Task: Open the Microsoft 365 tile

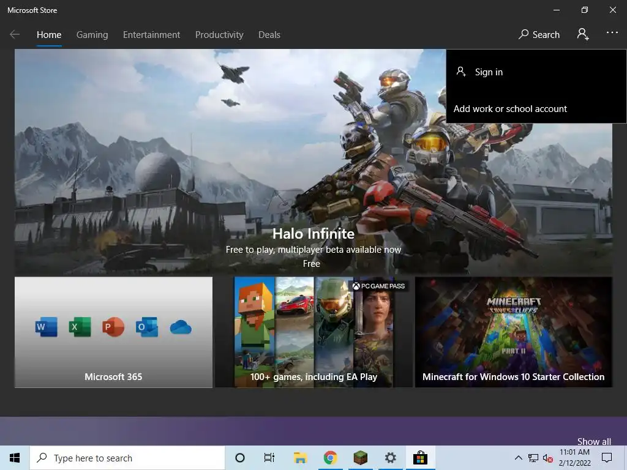Action: point(113,332)
